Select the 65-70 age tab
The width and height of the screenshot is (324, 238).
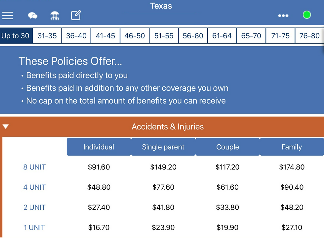point(251,36)
